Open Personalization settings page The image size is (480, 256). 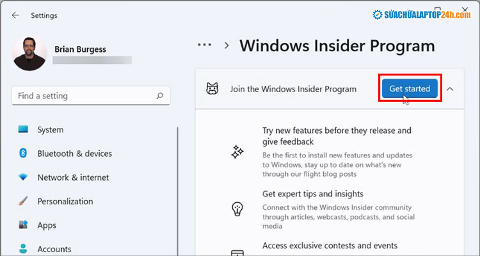pyautogui.click(x=65, y=201)
